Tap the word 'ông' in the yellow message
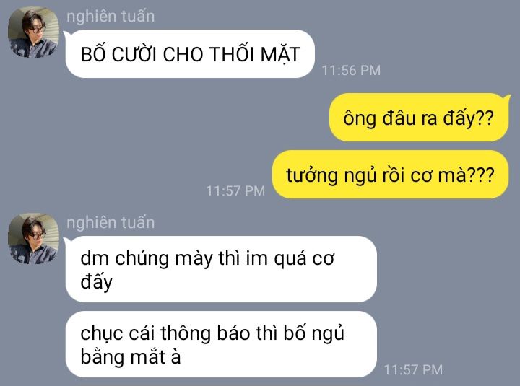 tap(360, 118)
